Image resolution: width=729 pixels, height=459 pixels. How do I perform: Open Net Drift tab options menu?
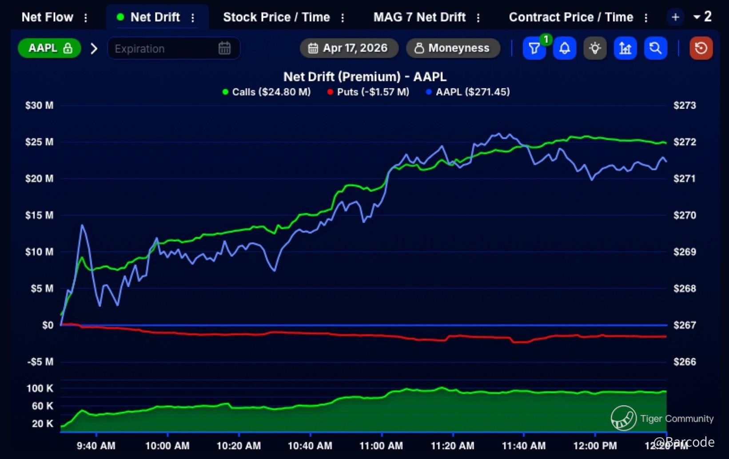[x=193, y=18]
